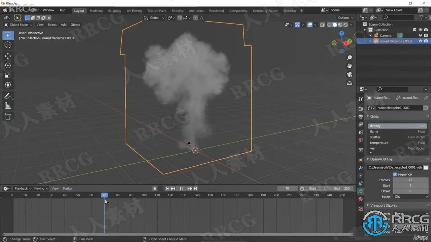Choose the Measure tool

[x=8, y=106]
